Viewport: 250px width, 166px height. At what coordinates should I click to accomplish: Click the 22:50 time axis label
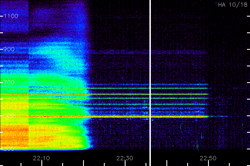208,158
